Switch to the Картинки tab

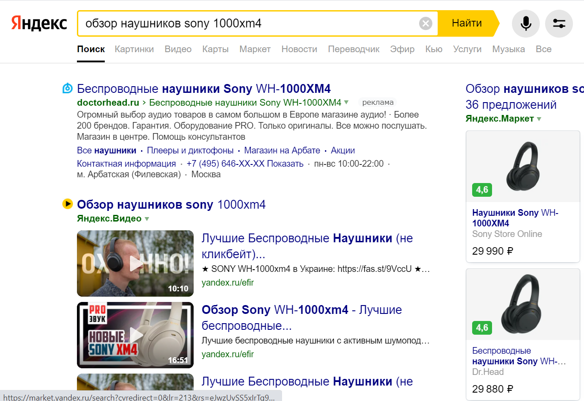[134, 49]
